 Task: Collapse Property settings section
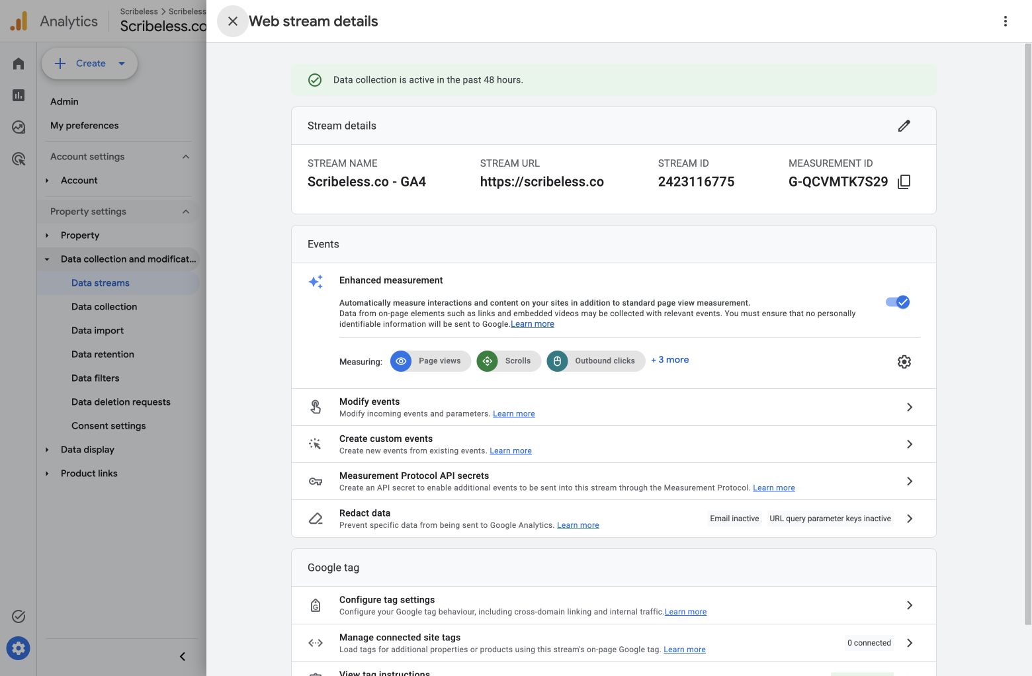pyautogui.click(x=186, y=212)
